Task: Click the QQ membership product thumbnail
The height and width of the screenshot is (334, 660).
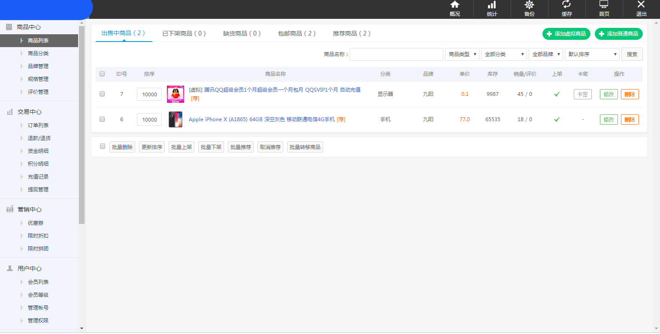Action: coord(175,94)
